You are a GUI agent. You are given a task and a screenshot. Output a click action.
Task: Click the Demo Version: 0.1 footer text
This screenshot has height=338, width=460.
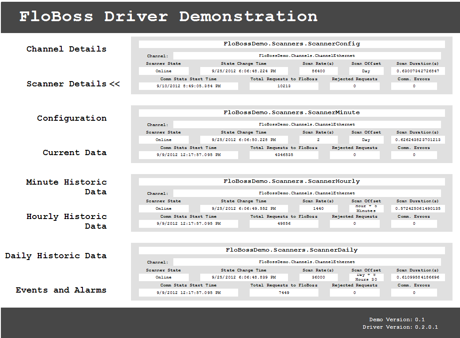pos(397,319)
